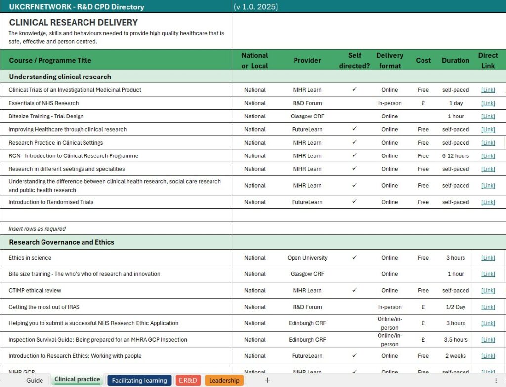The width and height of the screenshot is (506, 387).
Task: Select the 'Provider' column header
Action: [x=307, y=60]
